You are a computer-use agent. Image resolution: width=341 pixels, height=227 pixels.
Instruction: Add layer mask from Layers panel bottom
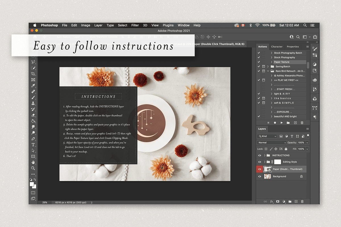[x=278, y=201]
